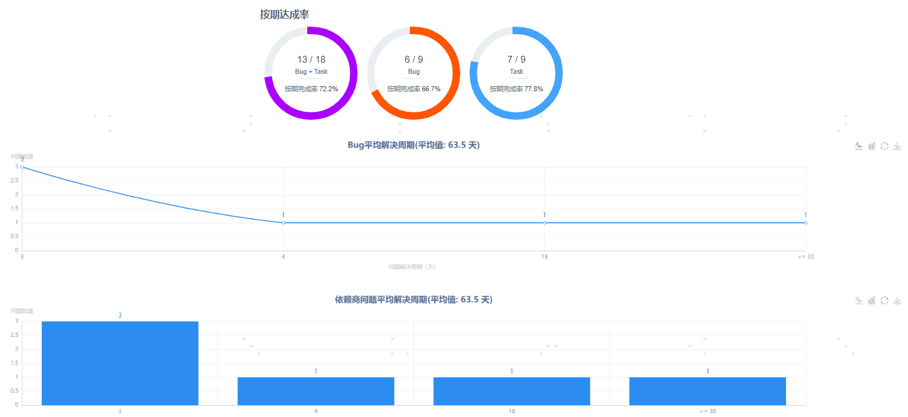Switch Bug平均解决周期 chart to line view
Viewport: 908px width, 417px height.
(x=859, y=146)
